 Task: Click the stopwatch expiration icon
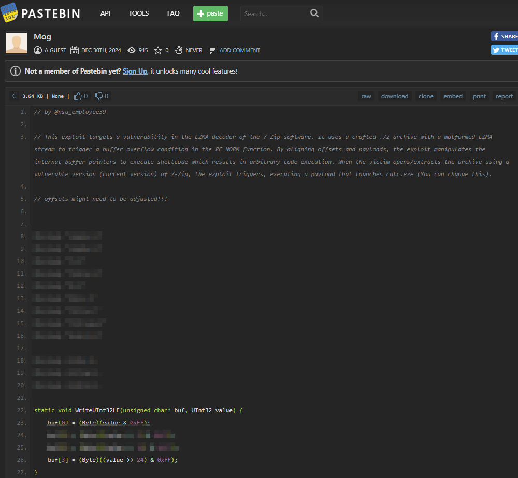179,50
